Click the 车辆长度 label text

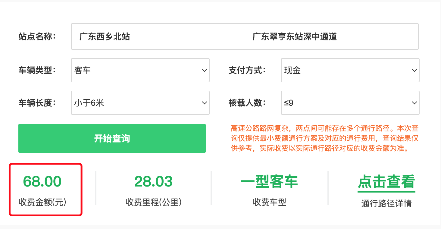37,103
